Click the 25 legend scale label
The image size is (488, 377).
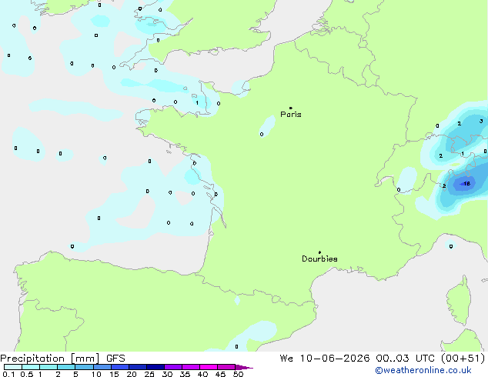pyautogui.click(x=149, y=374)
